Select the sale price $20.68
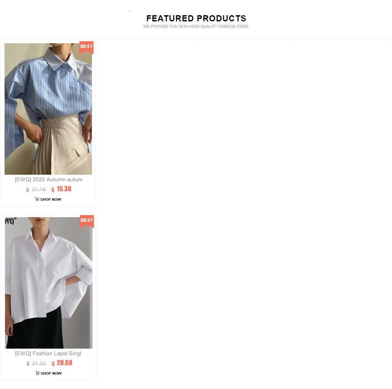 [x=62, y=363]
